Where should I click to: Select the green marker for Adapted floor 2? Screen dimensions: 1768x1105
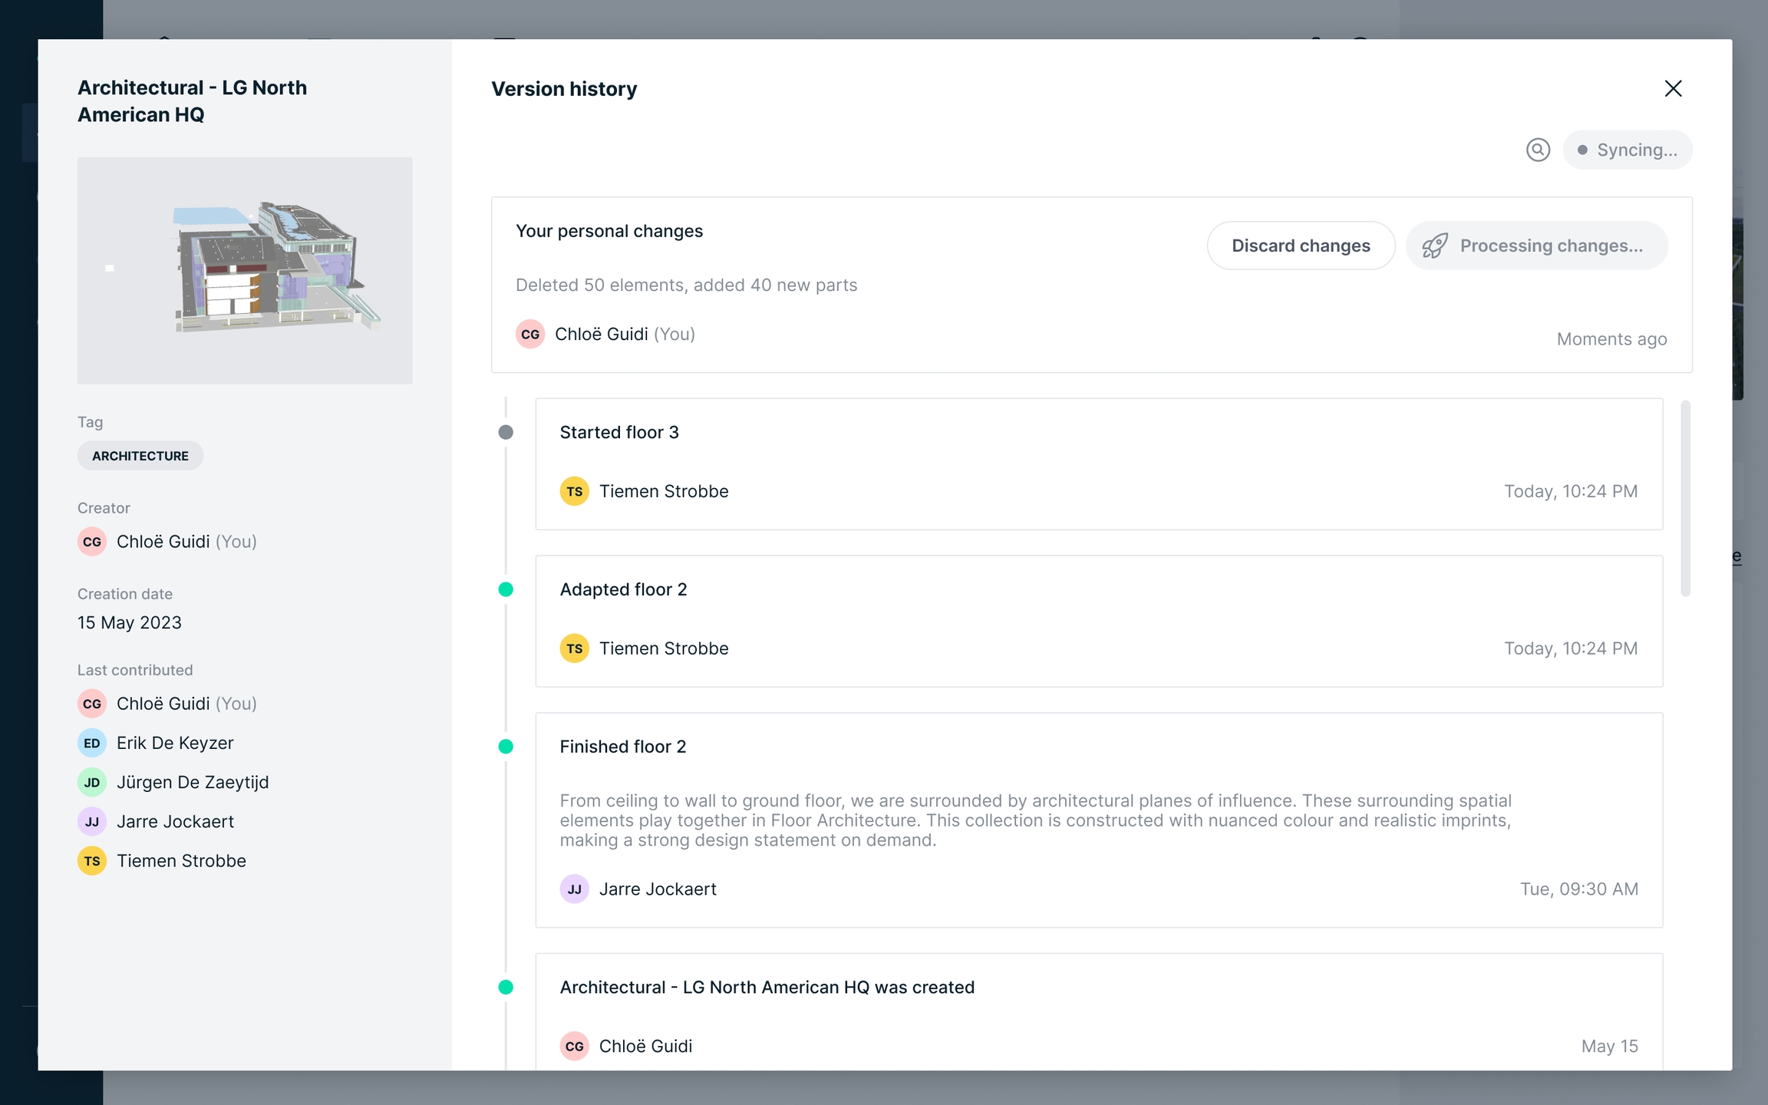[506, 589]
